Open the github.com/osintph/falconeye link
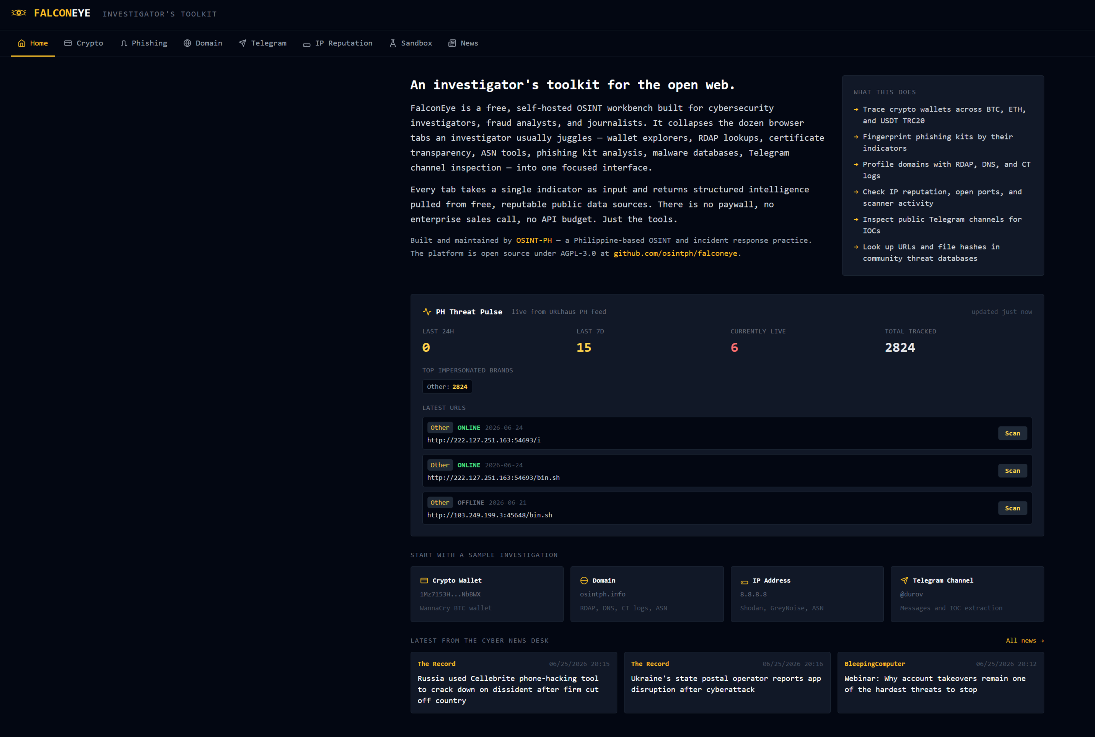Screen dimensions: 1095x737 tap(675, 253)
